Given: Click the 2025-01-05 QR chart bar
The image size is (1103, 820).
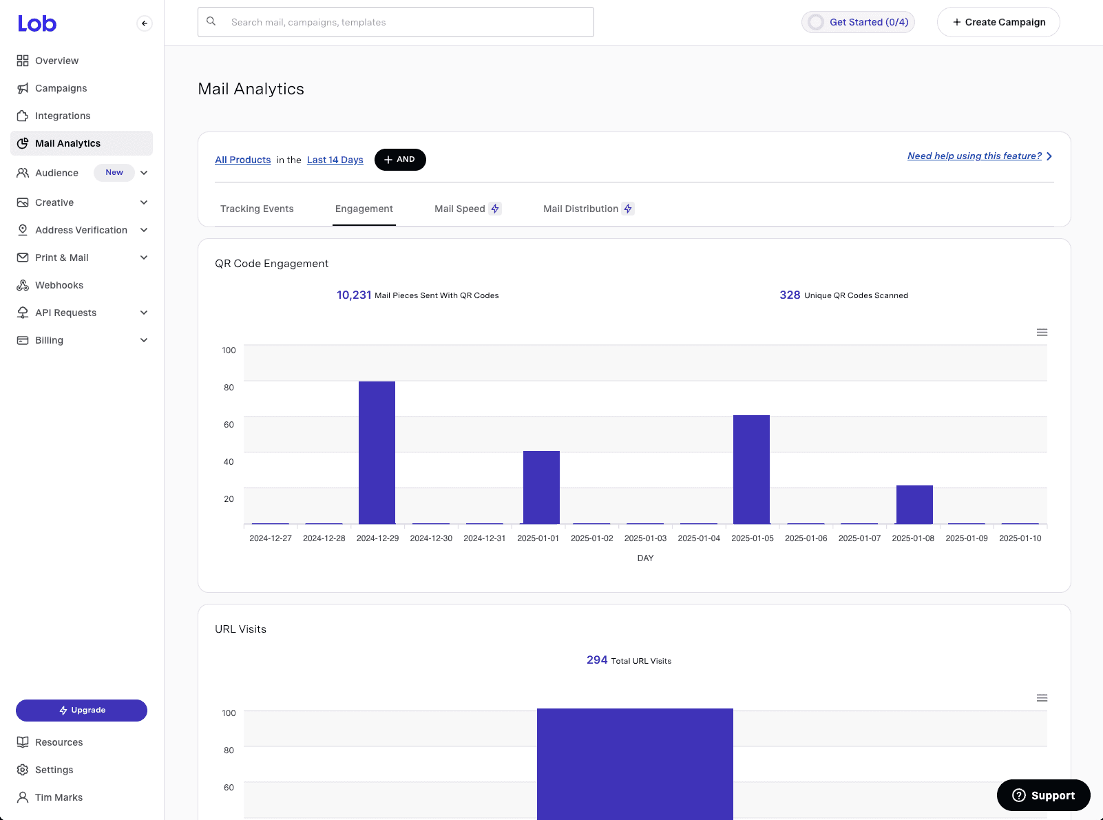Looking at the screenshot, I should (751, 470).
